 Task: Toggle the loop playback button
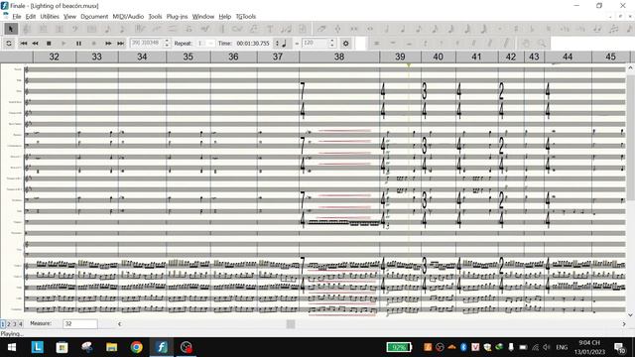point(9,43)
